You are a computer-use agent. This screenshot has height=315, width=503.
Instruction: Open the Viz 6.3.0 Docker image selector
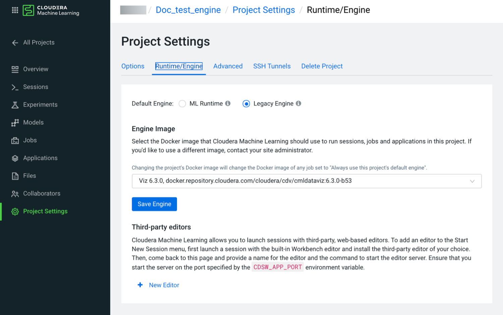pos(302,181)
